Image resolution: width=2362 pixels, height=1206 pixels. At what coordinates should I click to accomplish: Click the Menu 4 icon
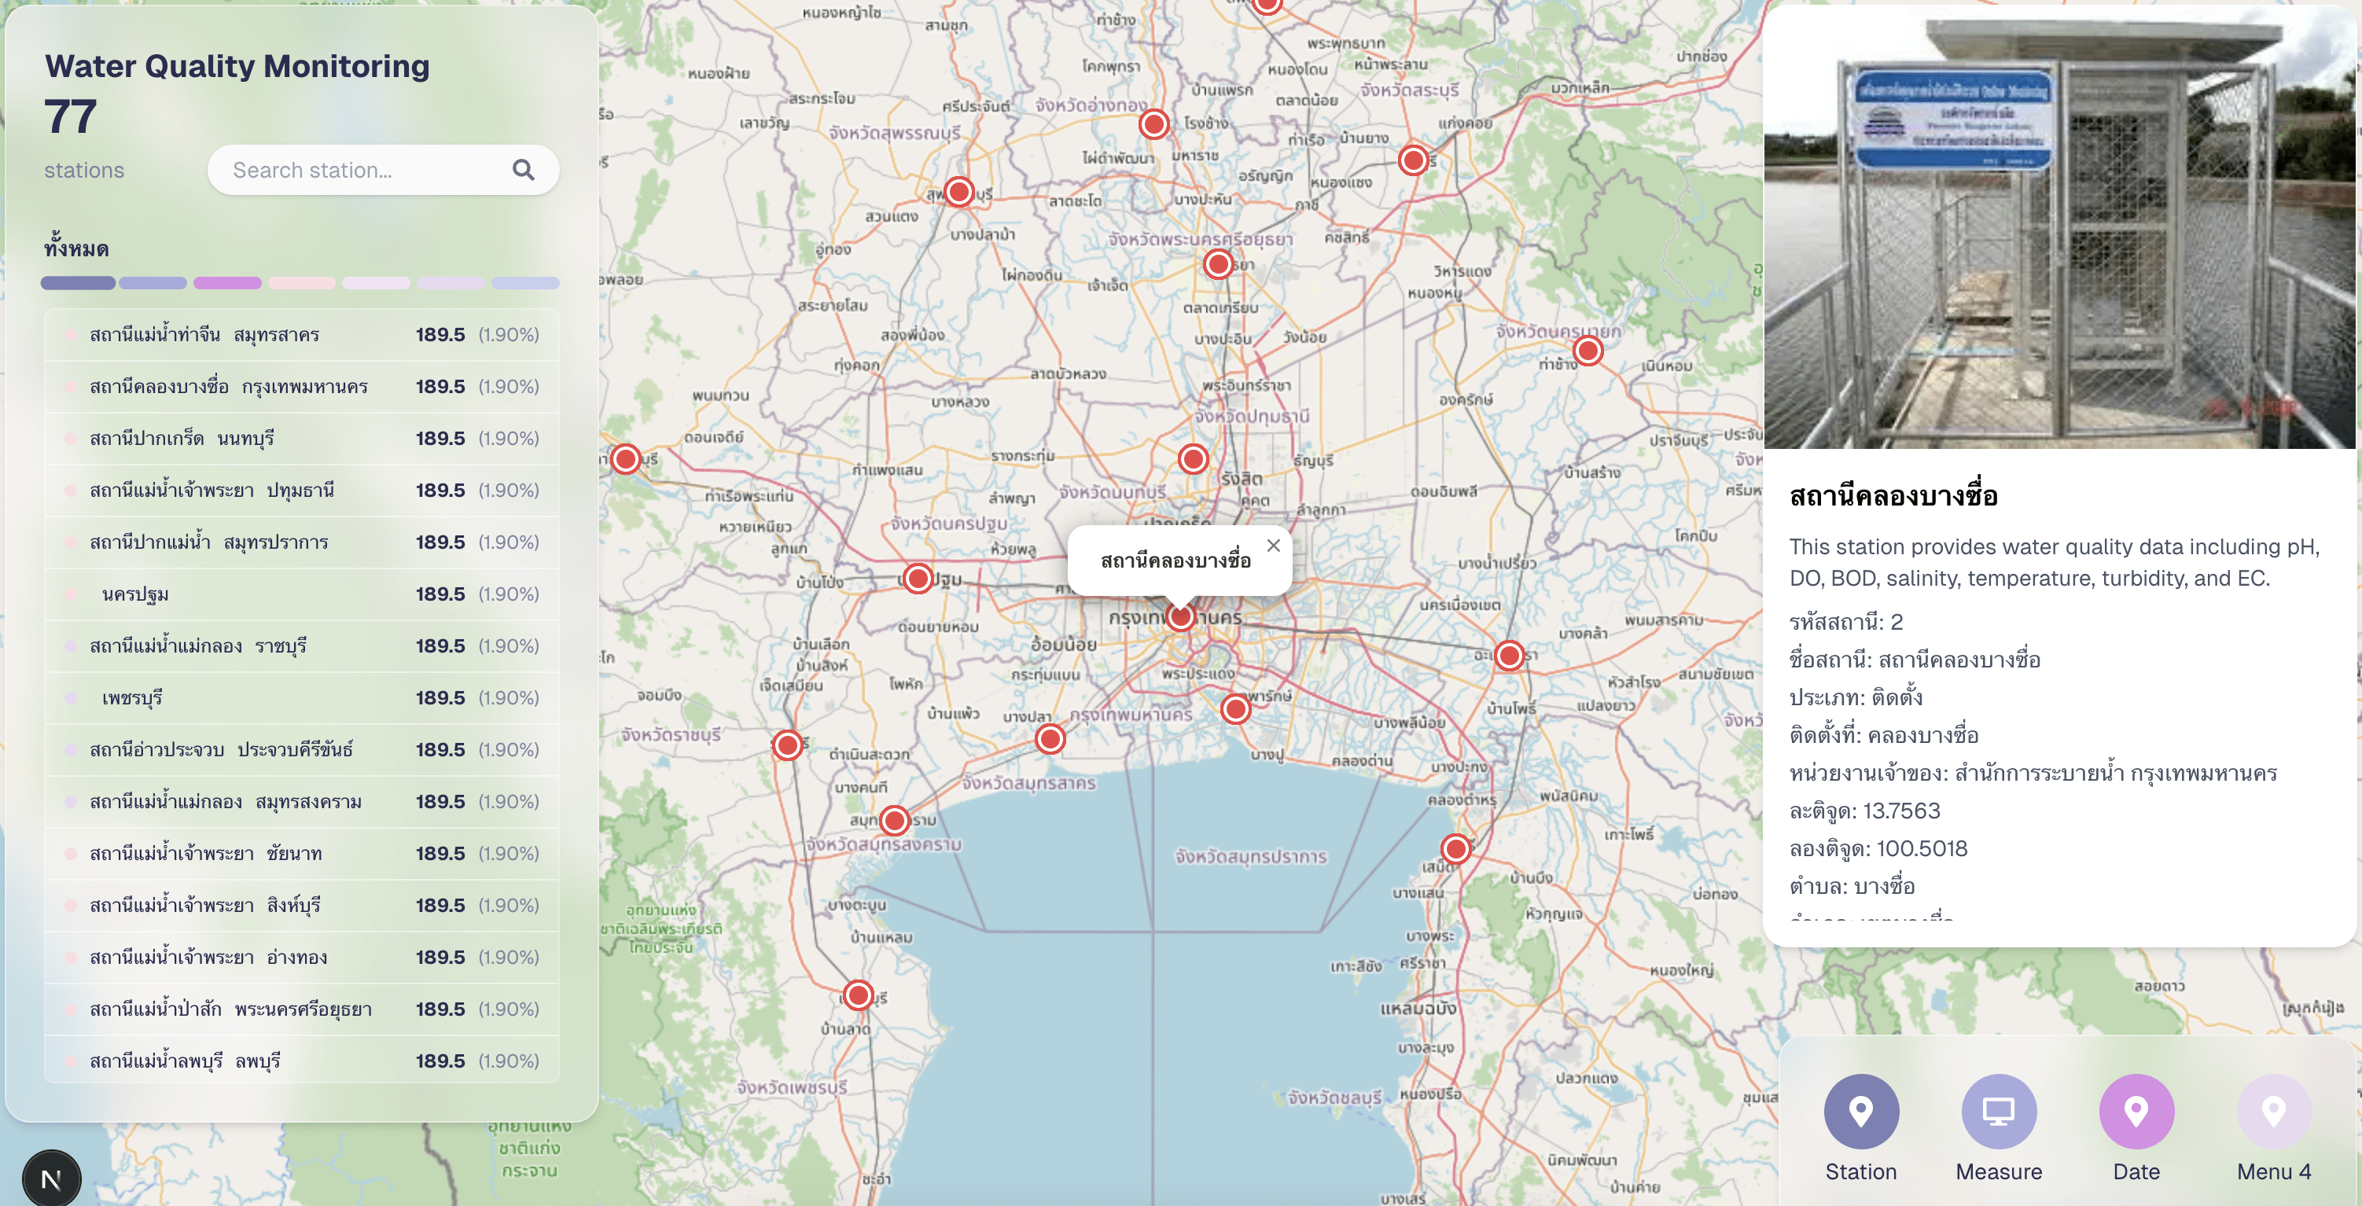2273,1111
